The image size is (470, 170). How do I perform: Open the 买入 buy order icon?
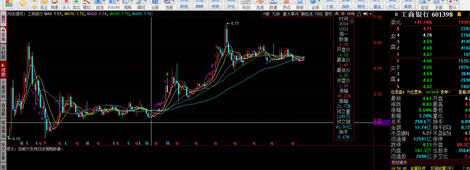66,5
